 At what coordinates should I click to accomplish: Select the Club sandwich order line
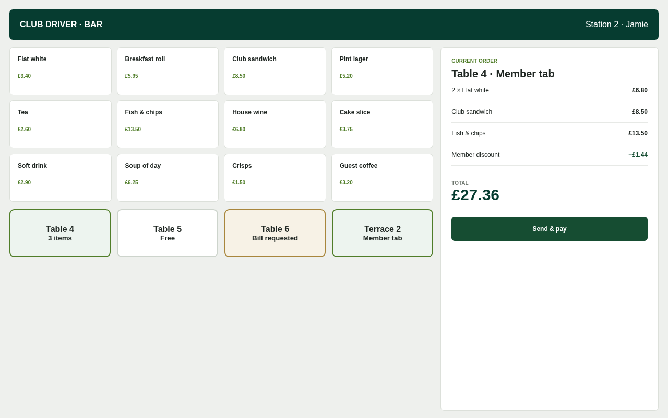coord(550,112)
